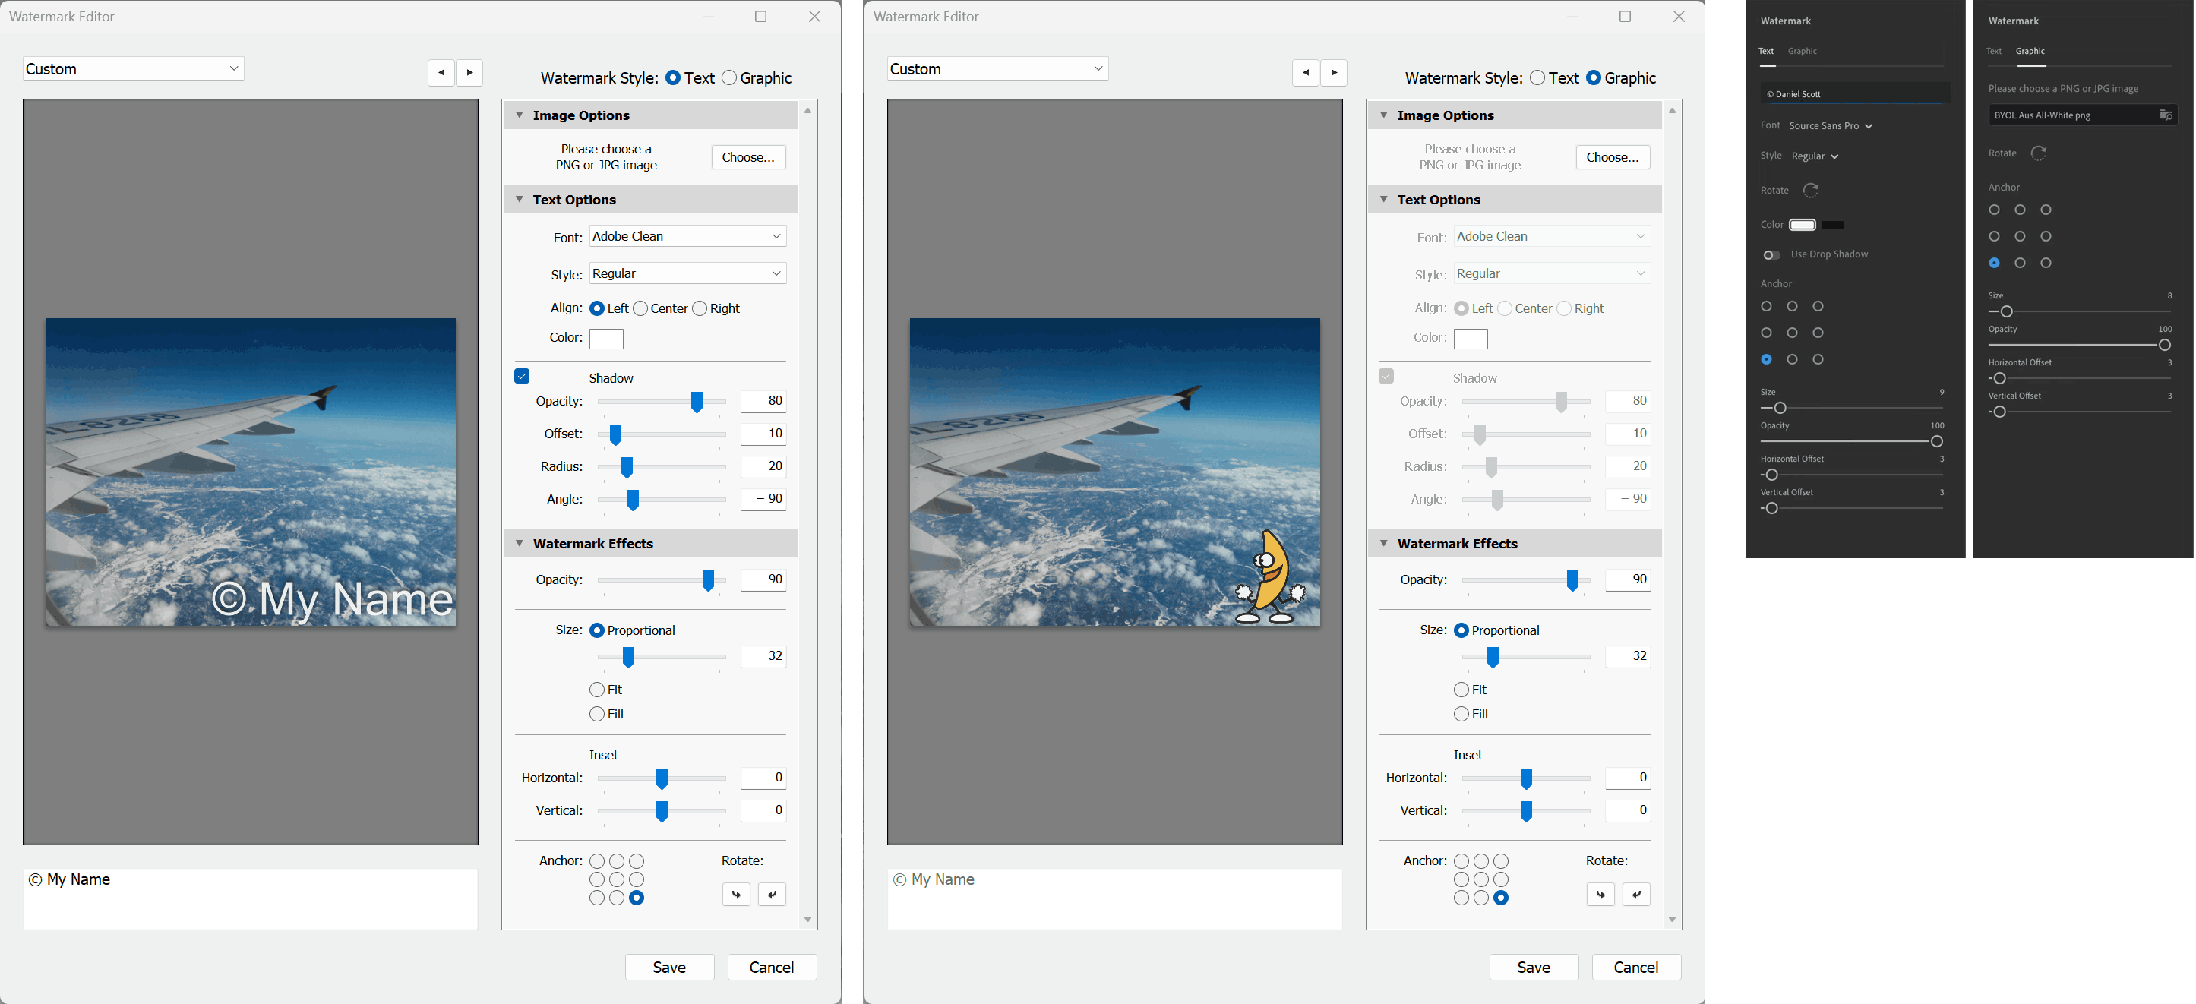Expand the Custom preset dropdown in the right editor

(997, 69)
